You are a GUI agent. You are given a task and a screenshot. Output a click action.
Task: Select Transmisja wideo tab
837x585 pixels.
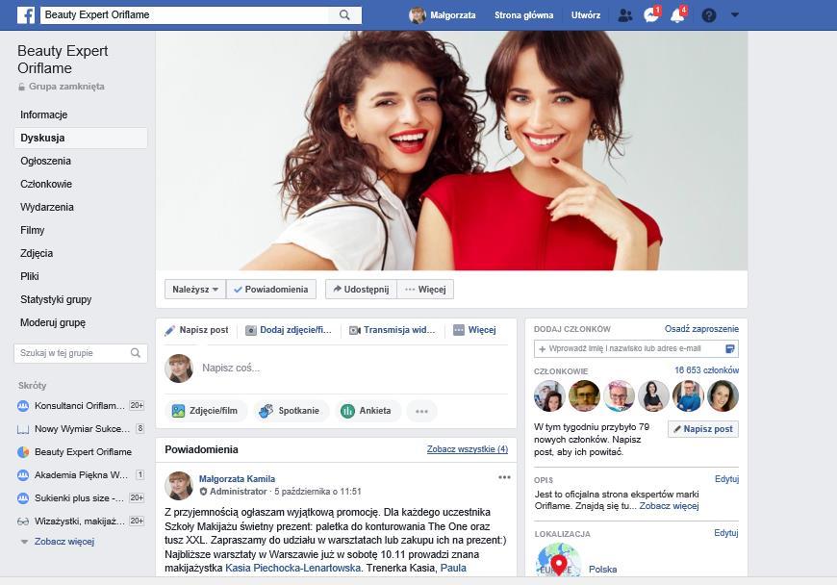pos(393,330)
